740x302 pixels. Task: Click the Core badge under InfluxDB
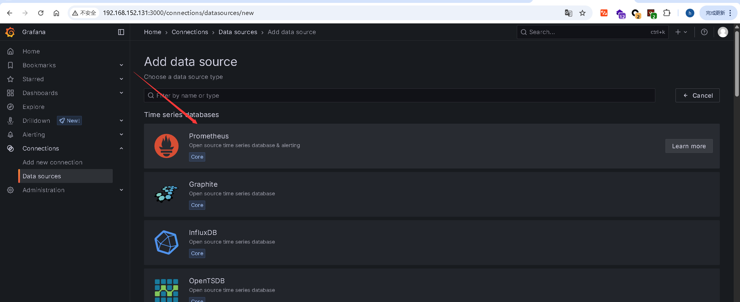pyautogui.click(x=197, y=253)
